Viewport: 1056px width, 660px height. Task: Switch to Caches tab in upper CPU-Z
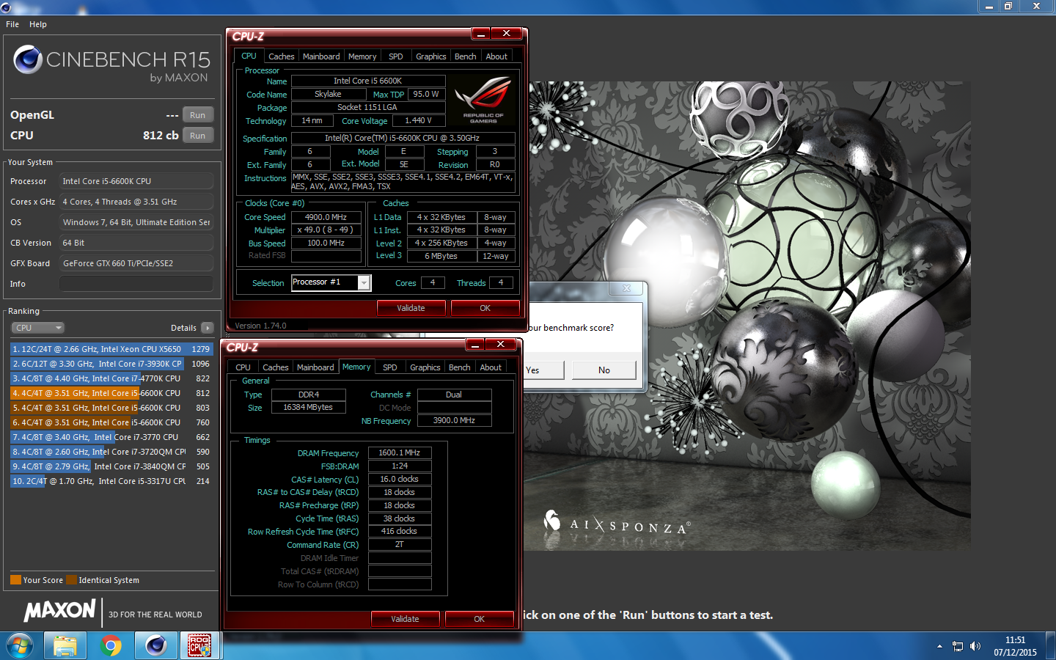(281, 56)
